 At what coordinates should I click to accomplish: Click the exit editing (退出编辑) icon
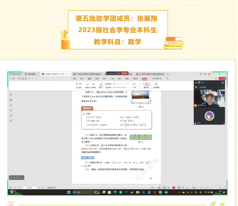[x=156, y=85]
